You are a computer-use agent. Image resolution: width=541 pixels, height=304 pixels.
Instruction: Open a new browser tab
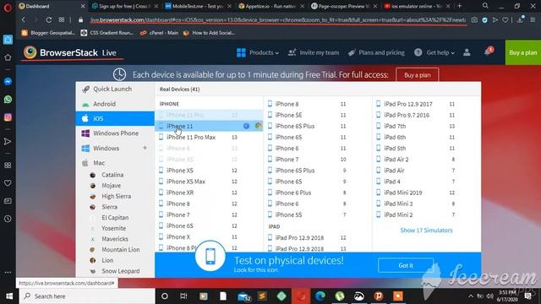coord(459,6)
